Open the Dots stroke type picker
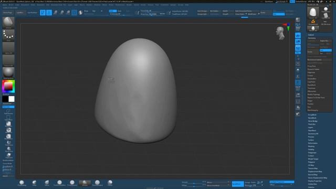 pyautogui.click(x=8, y=35)
